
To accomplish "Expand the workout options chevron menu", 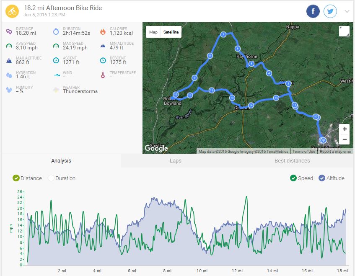I will pyautogui.click(x=347, y=11).
